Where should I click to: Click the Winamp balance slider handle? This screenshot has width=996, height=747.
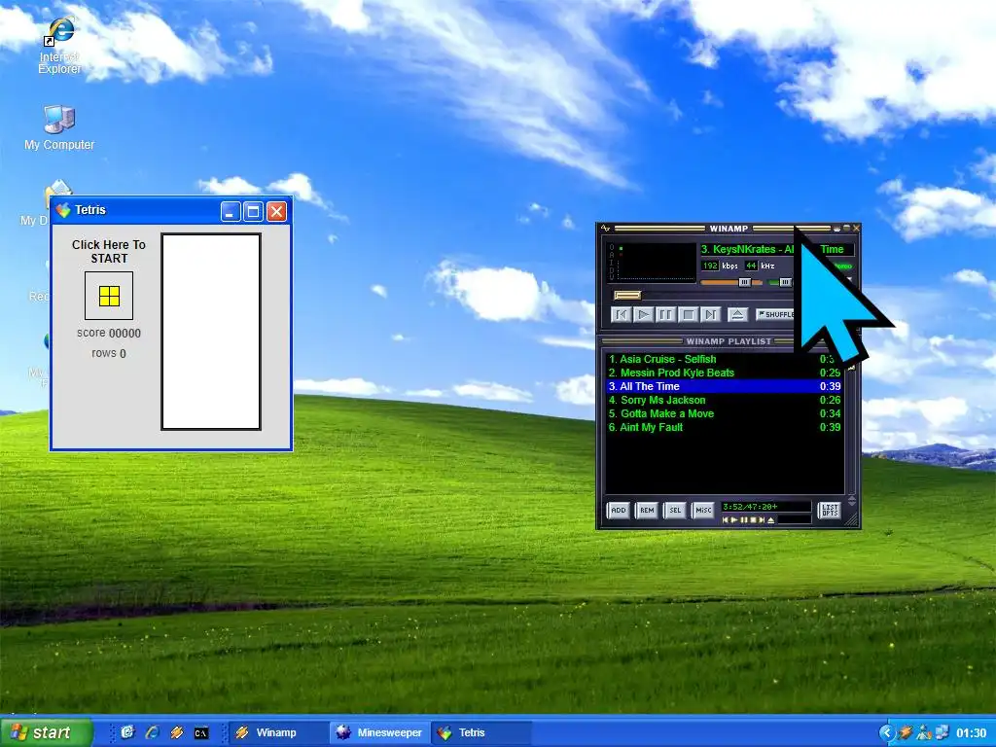(785, 282)
